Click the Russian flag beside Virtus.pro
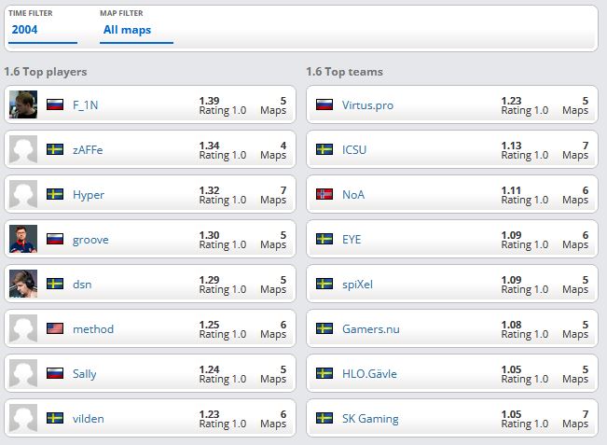607x445 pixels. (324, 105)
